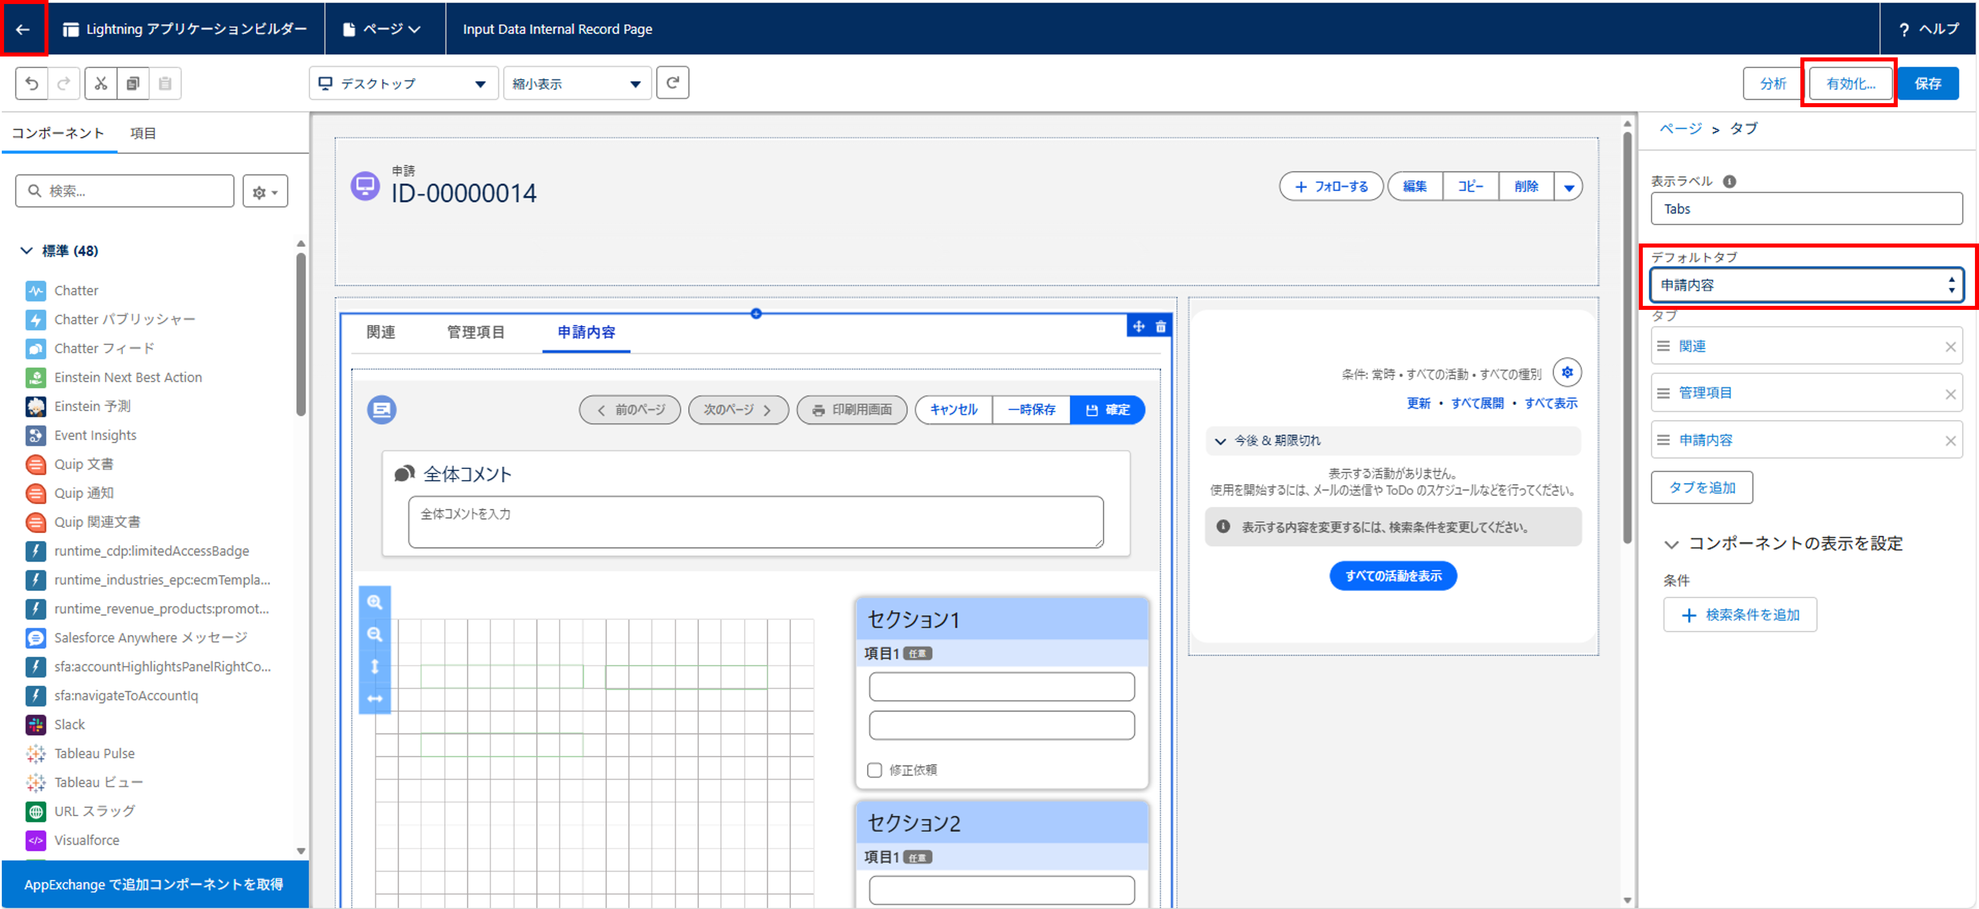Click the back arrow to exit App Builder
This screenshot has width=1979, height=909.
click(23, 28)
